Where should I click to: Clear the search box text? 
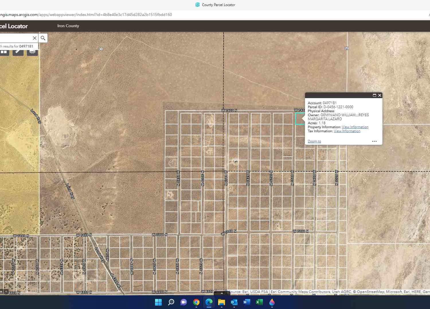[34, 38]
